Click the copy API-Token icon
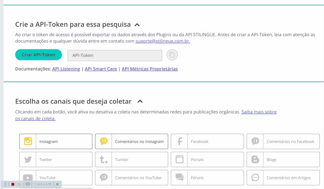The image size is (324, 189). [172, 55]
